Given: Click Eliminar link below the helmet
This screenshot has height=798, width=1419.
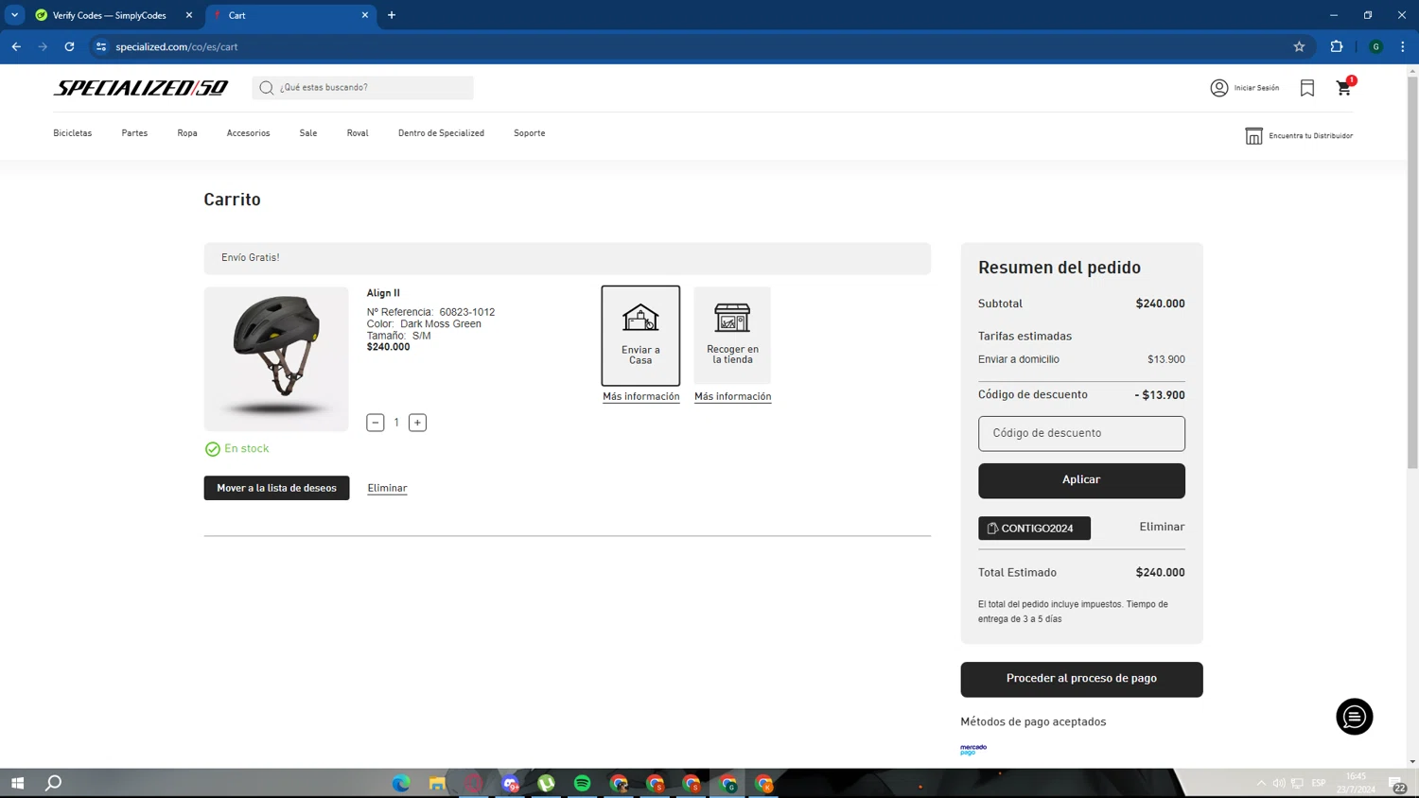Looking at the screenshot, I should [387, 488].
